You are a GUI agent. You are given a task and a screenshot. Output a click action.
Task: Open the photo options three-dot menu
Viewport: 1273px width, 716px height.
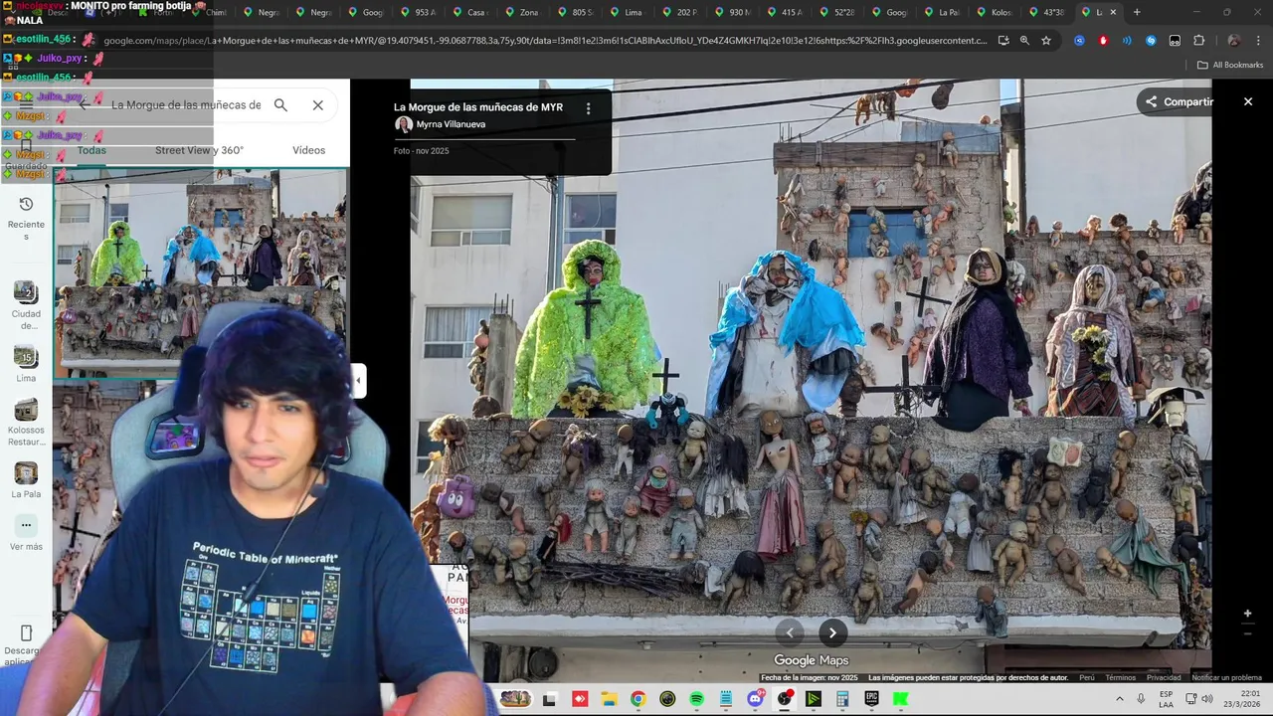[x=588, y=107]
